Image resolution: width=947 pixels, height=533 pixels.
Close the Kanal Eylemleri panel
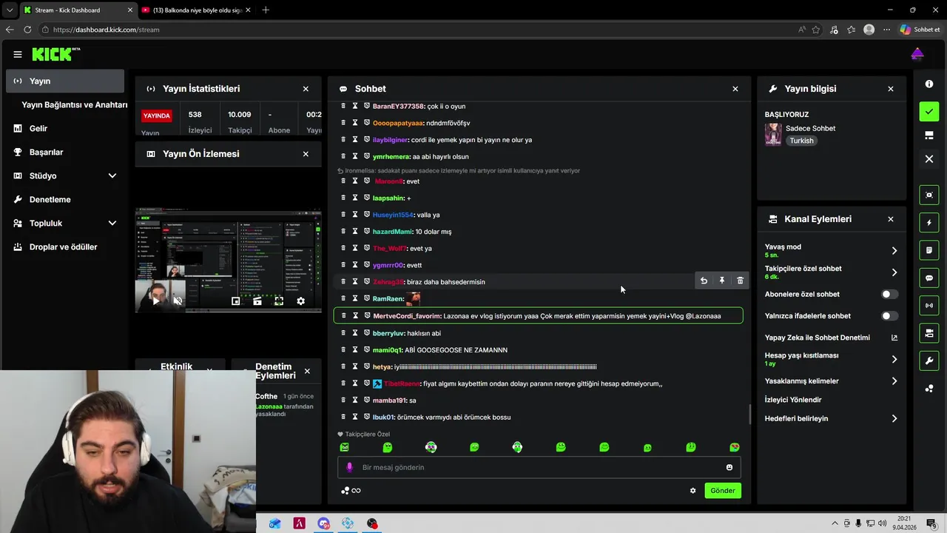(890, 219)
